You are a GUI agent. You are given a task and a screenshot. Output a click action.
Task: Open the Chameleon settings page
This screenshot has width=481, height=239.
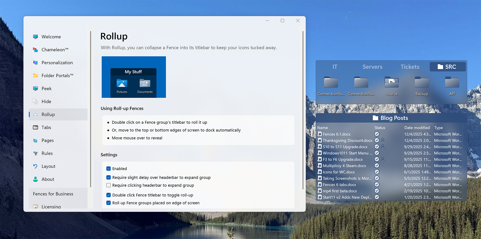tap(55, 50)
